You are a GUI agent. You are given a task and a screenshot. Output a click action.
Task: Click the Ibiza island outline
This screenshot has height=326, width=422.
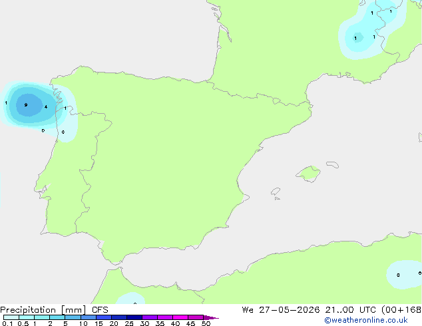point(276,192)
